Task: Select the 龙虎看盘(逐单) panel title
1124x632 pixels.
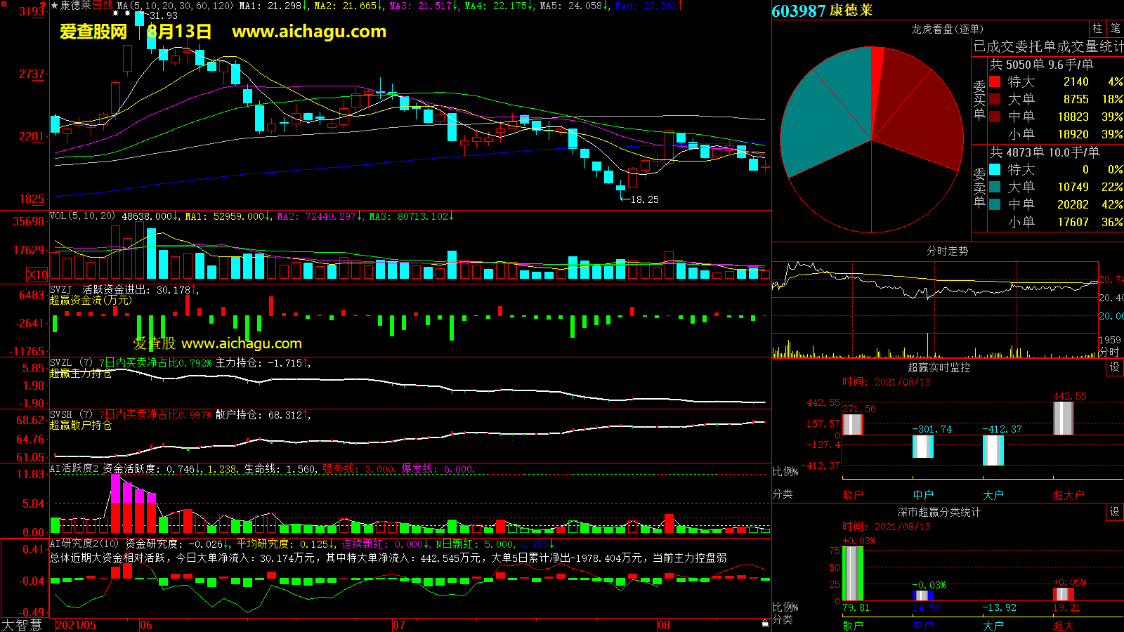Action: (x=947, y=29)
